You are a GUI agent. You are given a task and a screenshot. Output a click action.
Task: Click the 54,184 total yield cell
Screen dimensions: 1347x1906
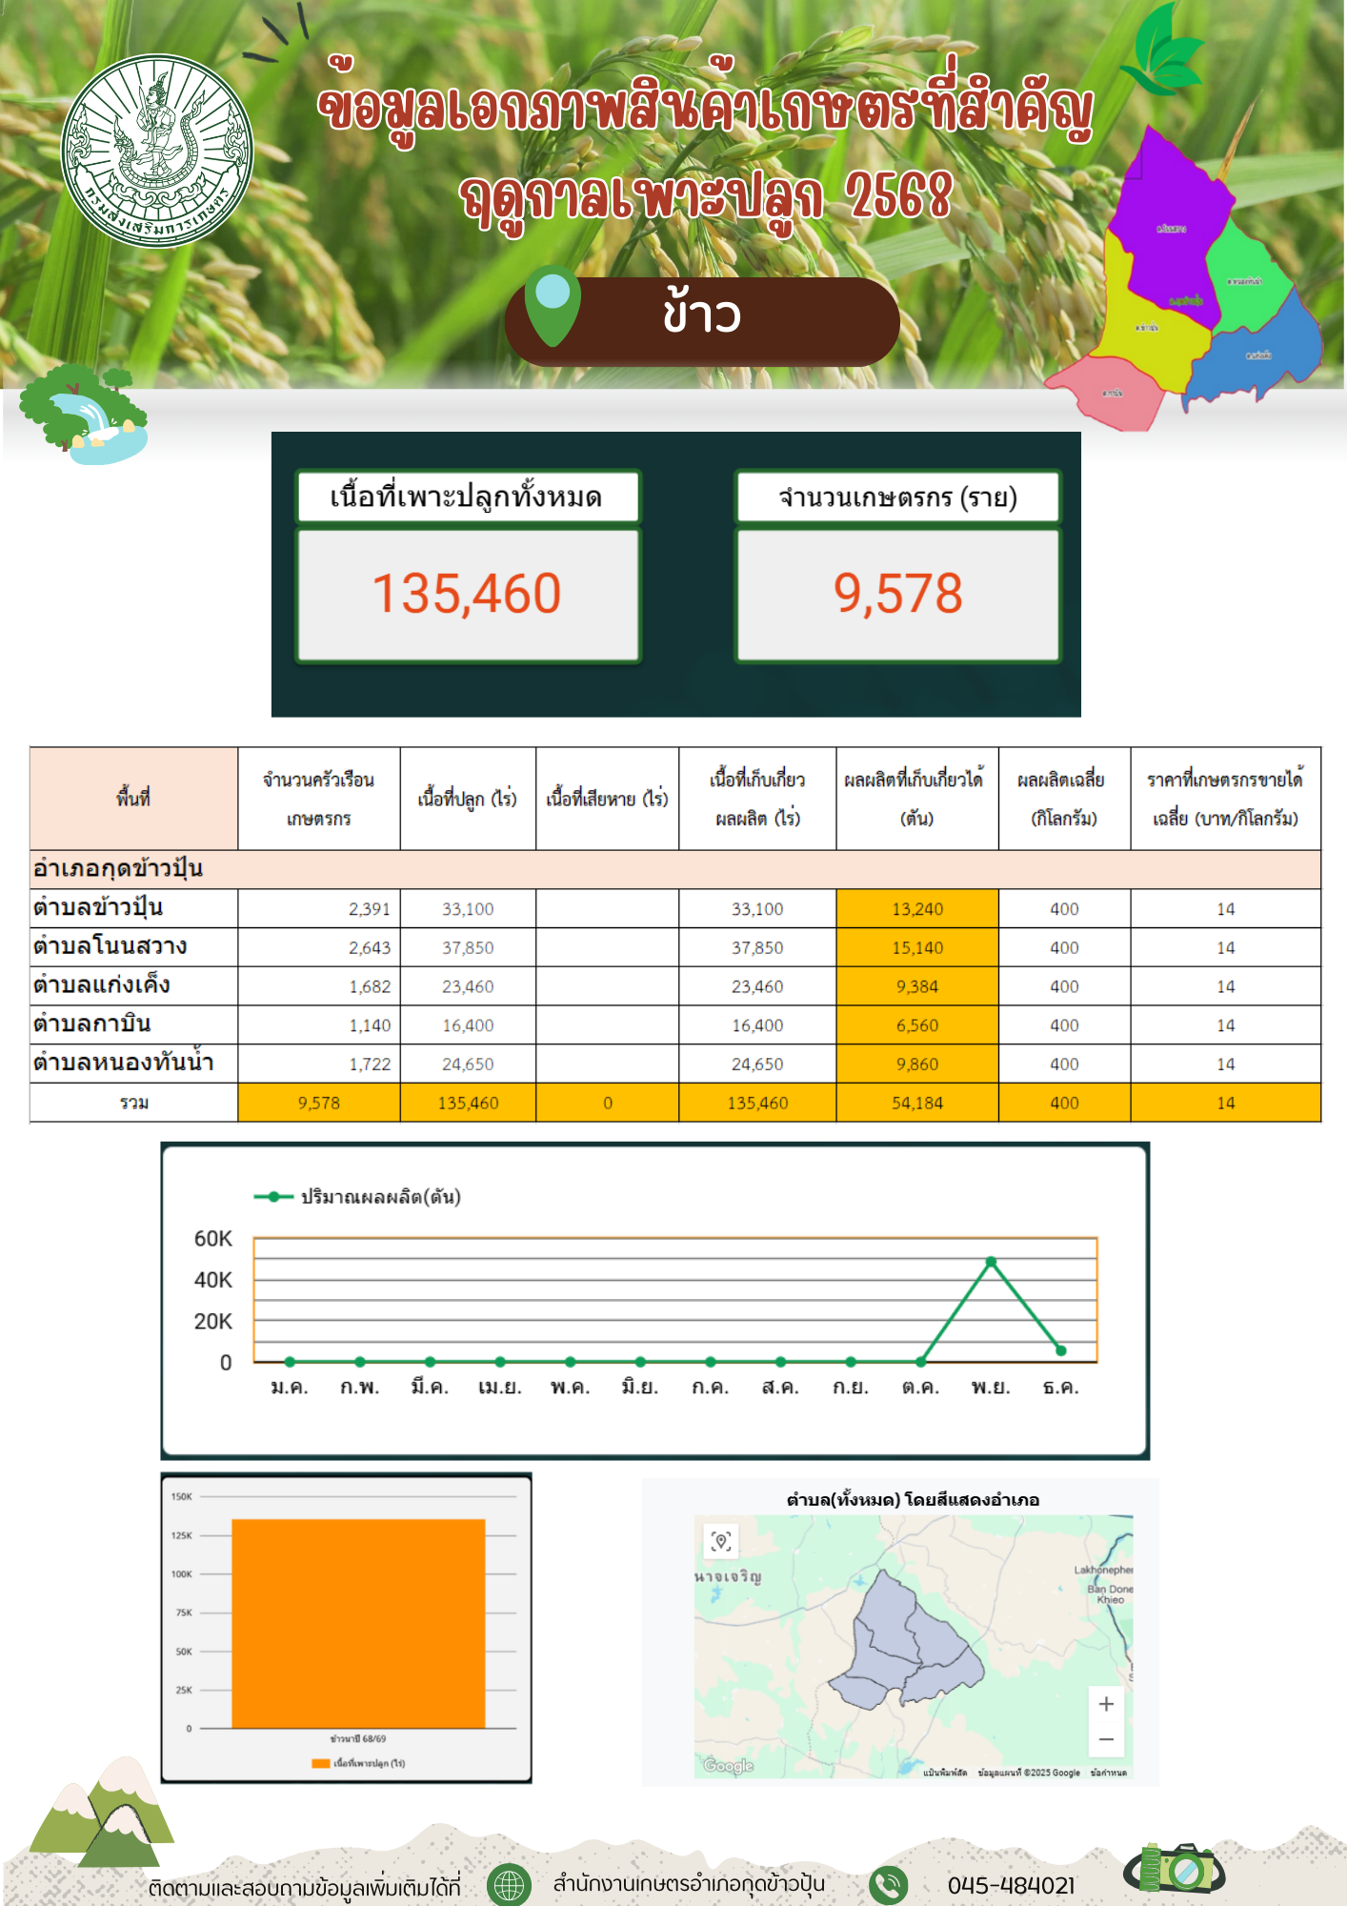point(916,1103)
